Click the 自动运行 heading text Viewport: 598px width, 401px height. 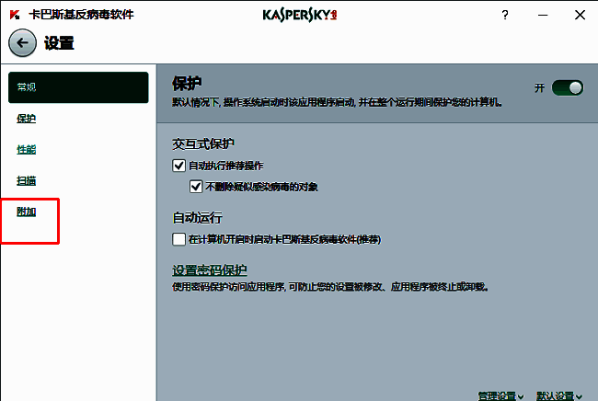click(x=197, y=218)
